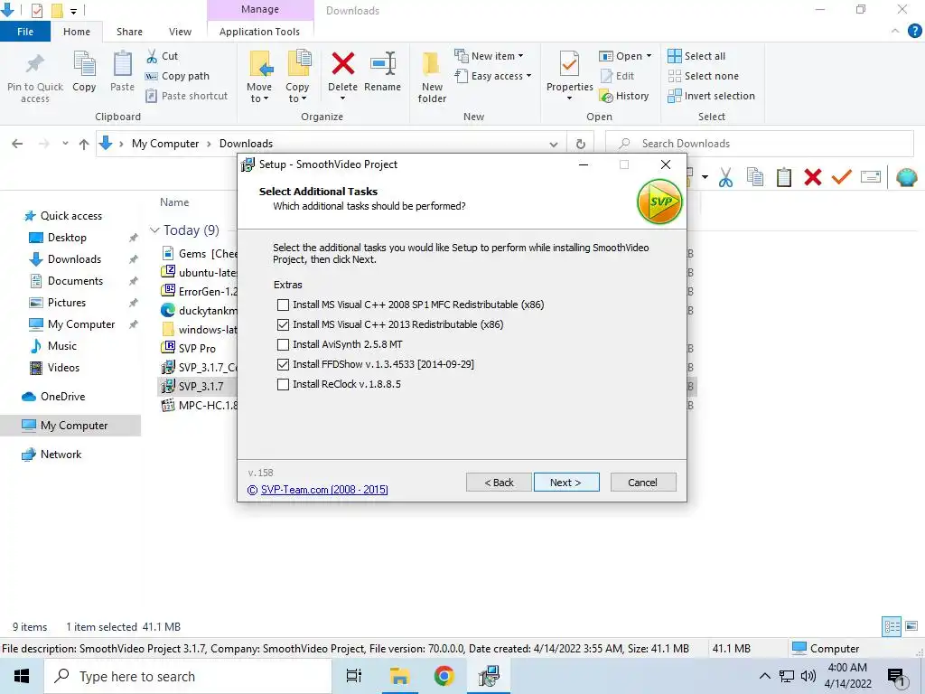Switch to details view layout icon
The image size is (925, 694).
tap(892, 626)
